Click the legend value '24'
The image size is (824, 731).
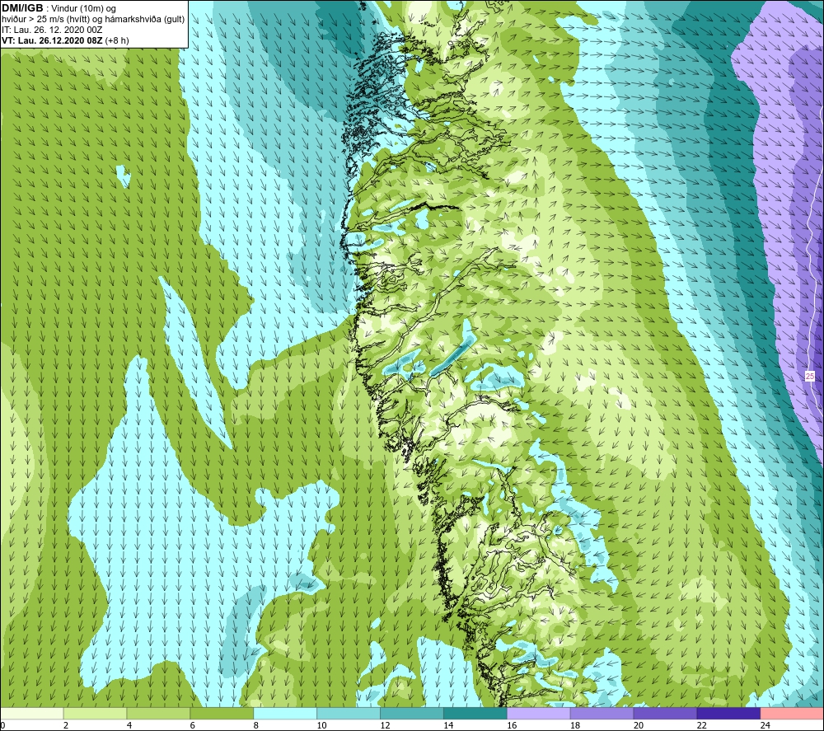coord(765,725)
